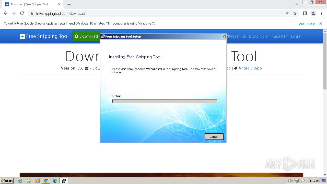Click Learn more about Chrome updates
The image size is (327, 184).
click(x=307, y=24)
